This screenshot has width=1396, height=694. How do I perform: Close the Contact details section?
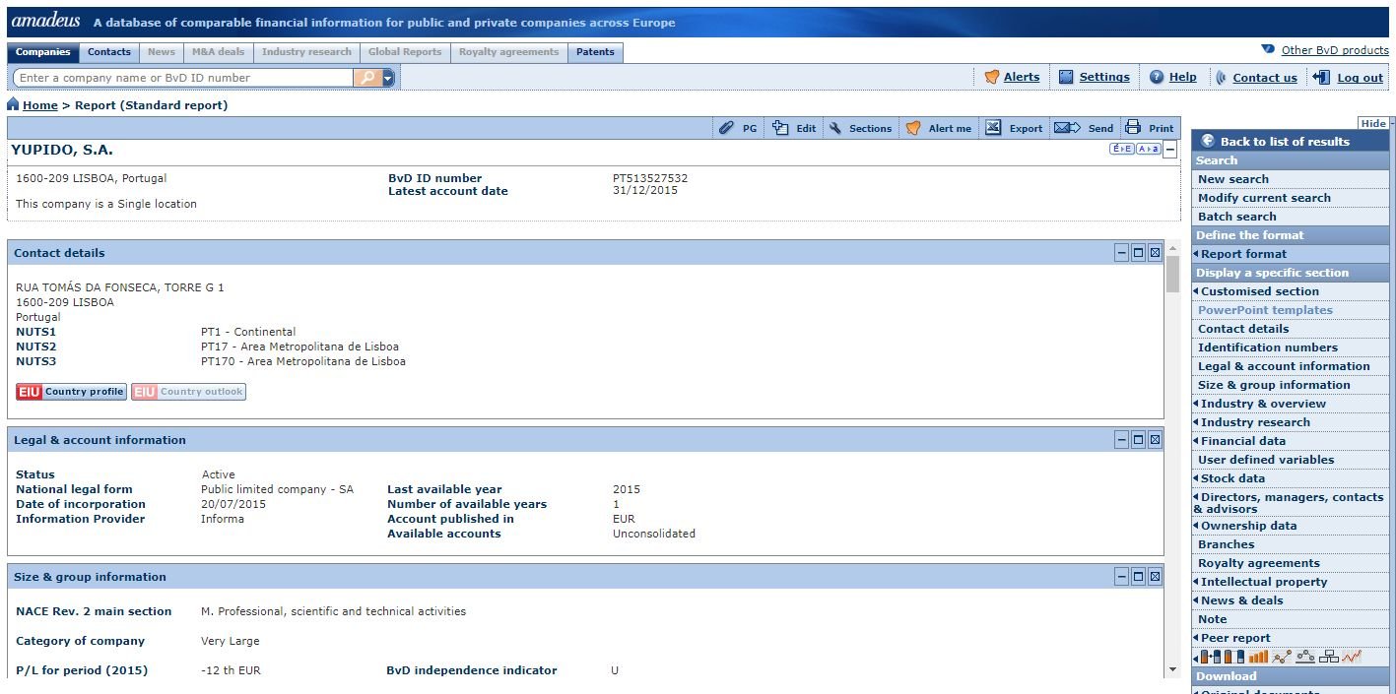[1155, 253]
